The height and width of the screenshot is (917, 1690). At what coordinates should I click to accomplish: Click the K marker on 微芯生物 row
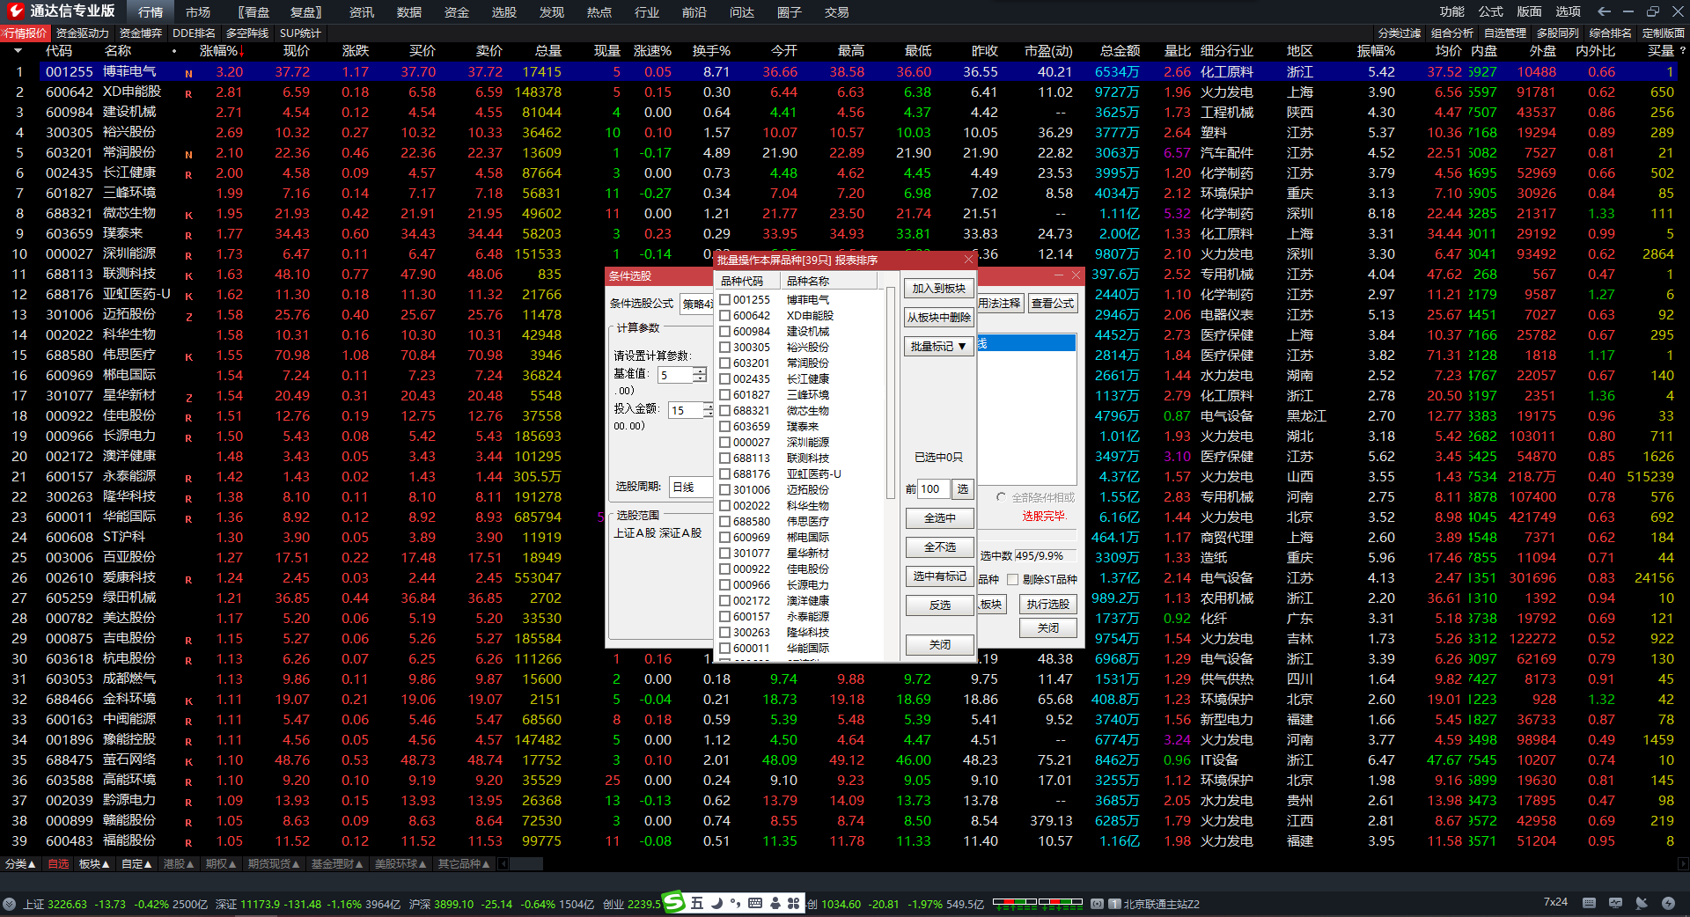(188, 215)
